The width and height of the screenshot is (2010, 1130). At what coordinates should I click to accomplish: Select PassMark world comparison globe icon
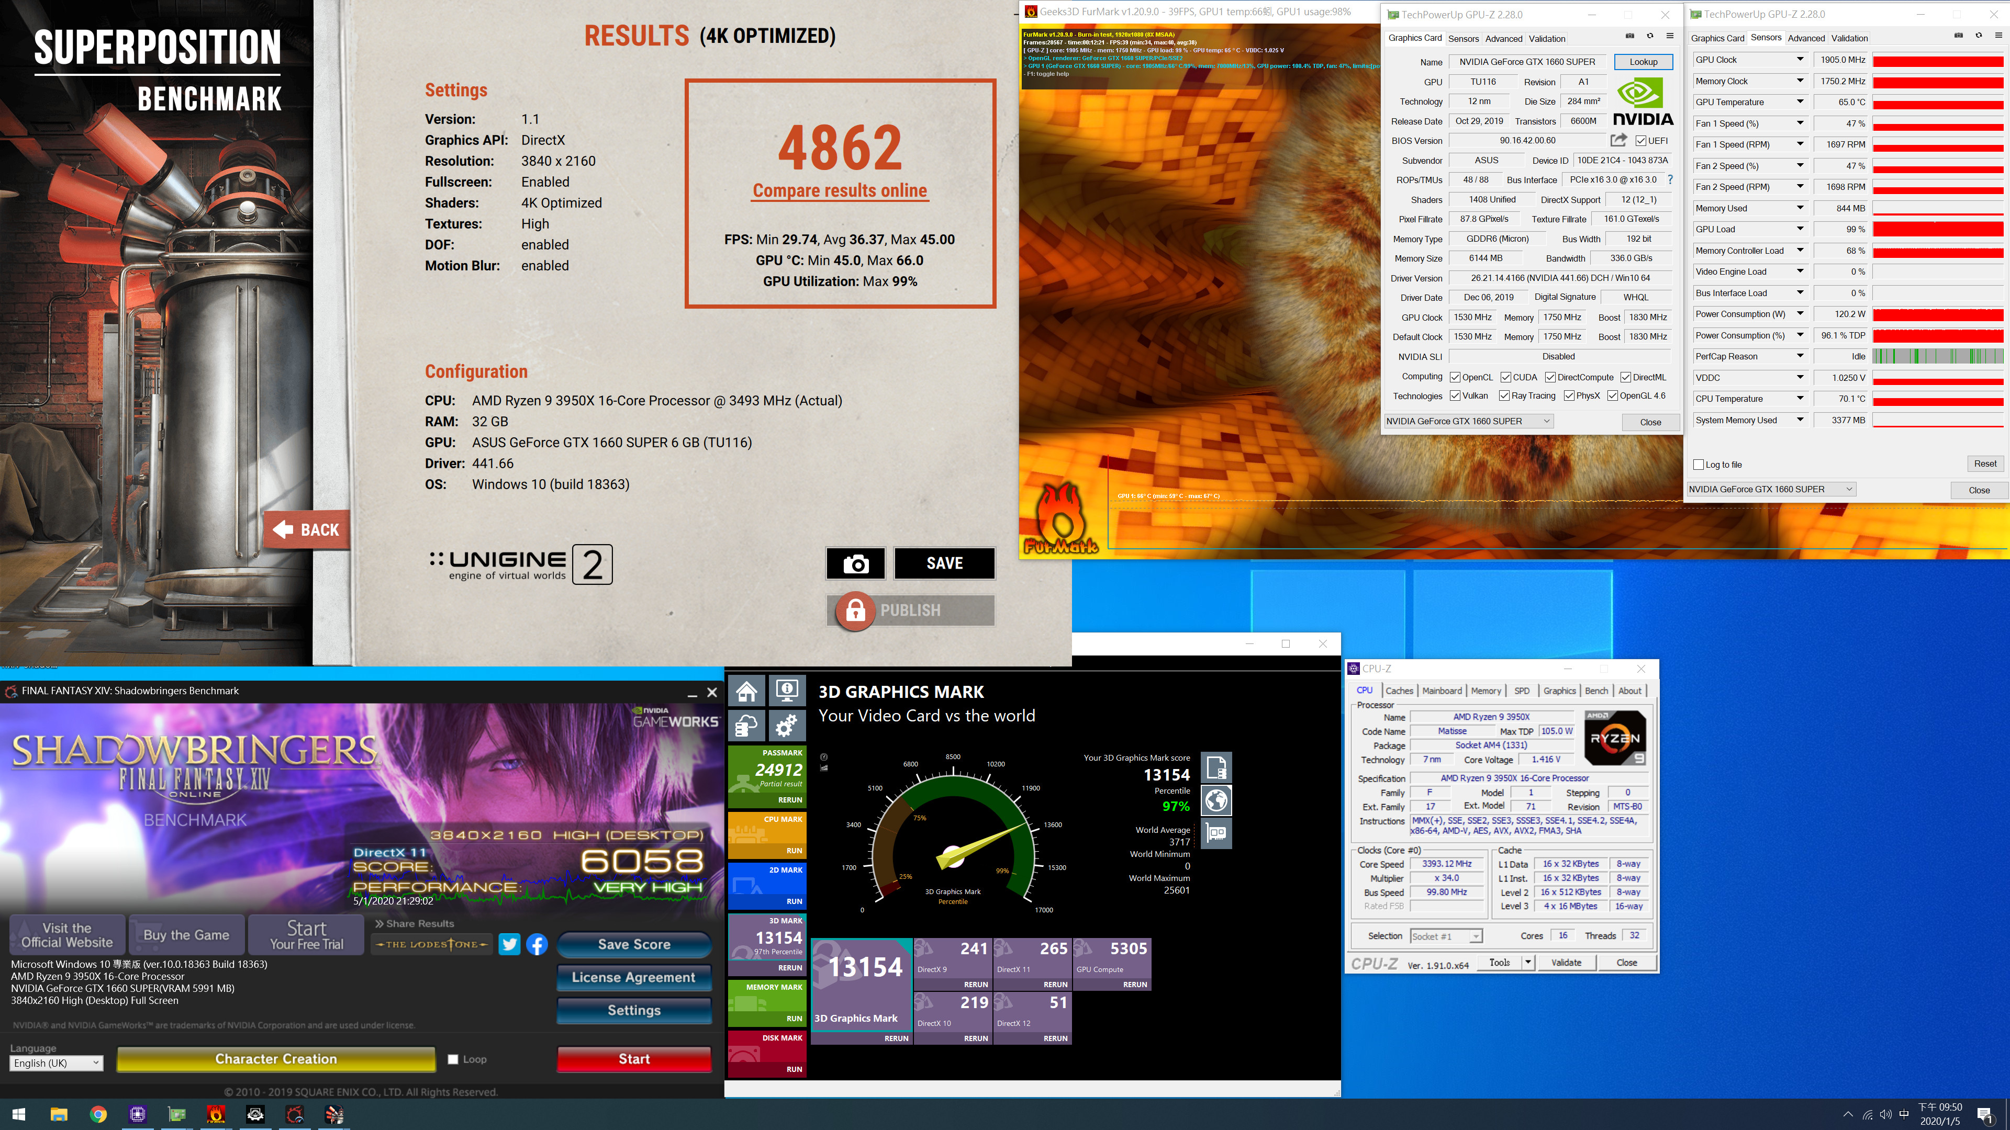pos(1216,800)
